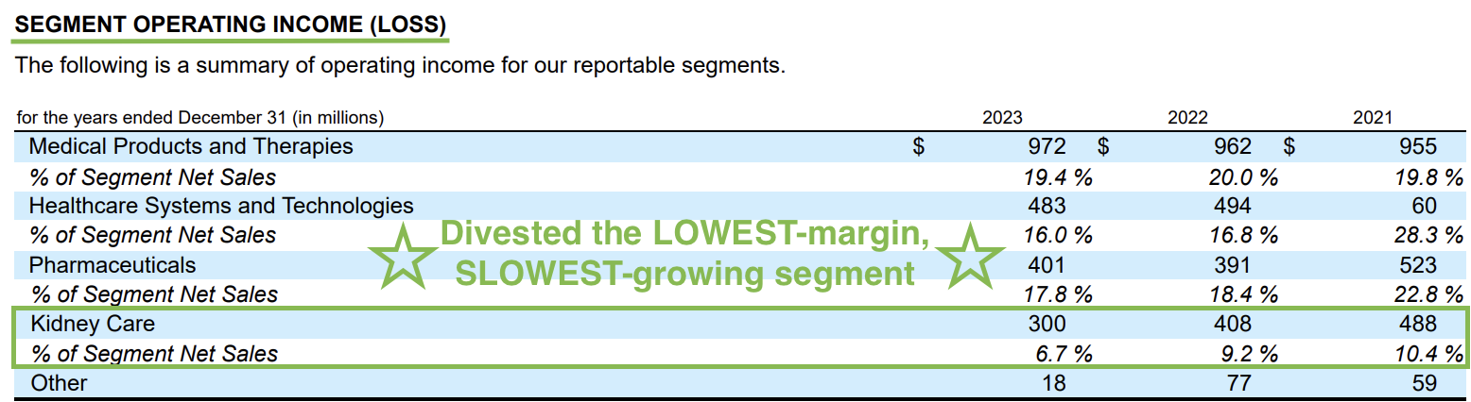Click the right green star icon
This screenshot has width=1471, height=402.
(970, 257)
